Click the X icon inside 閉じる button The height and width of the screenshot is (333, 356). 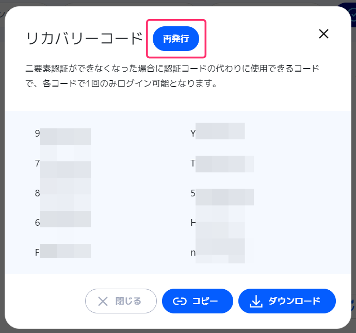(x=103, y=301)
